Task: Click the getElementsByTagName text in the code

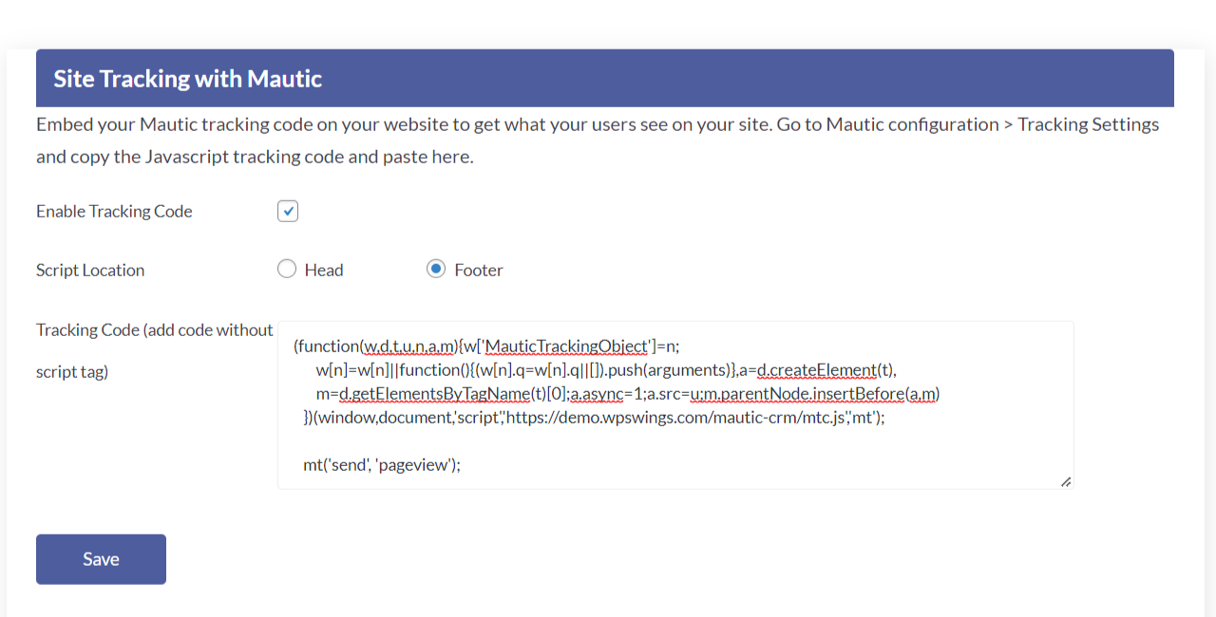Action: (441, 394)
